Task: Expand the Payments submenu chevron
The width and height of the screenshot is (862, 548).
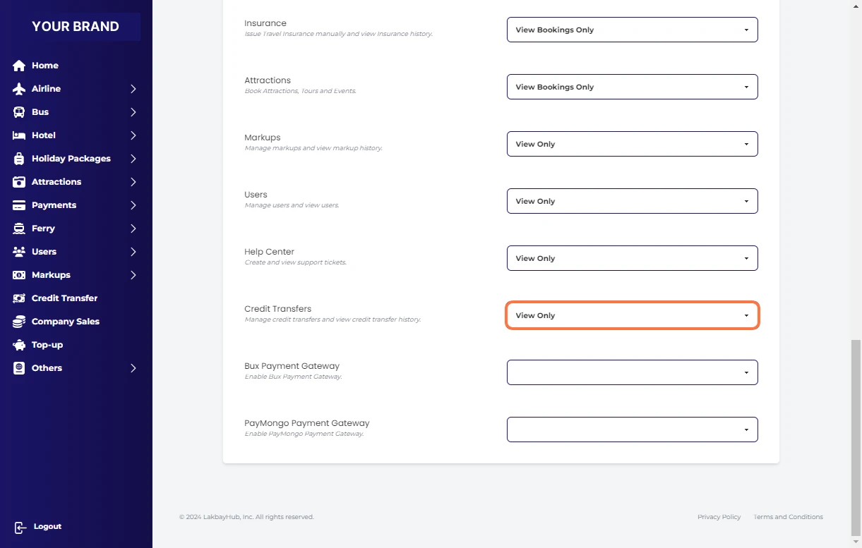Action: click(x=133, y=205)
